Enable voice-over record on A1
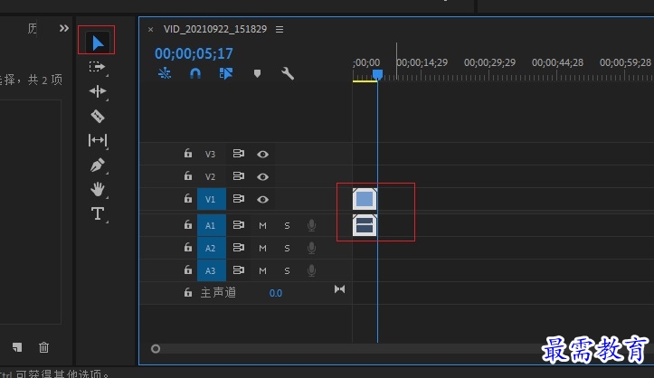The image size is (654, 378). [x=311, y=225]
